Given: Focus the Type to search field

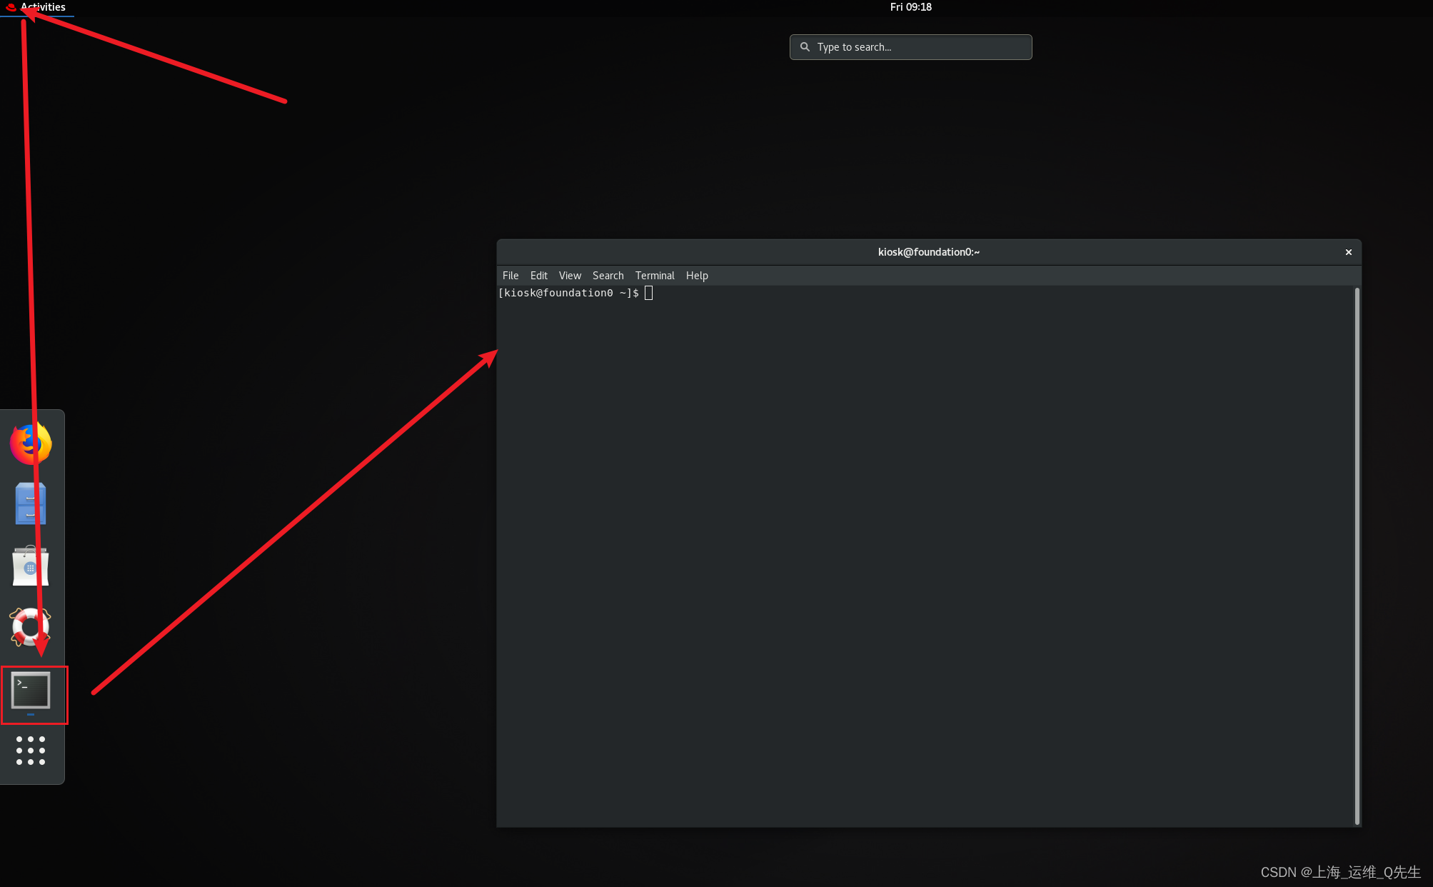Looking at the screenshot, I should pos(921,47).
